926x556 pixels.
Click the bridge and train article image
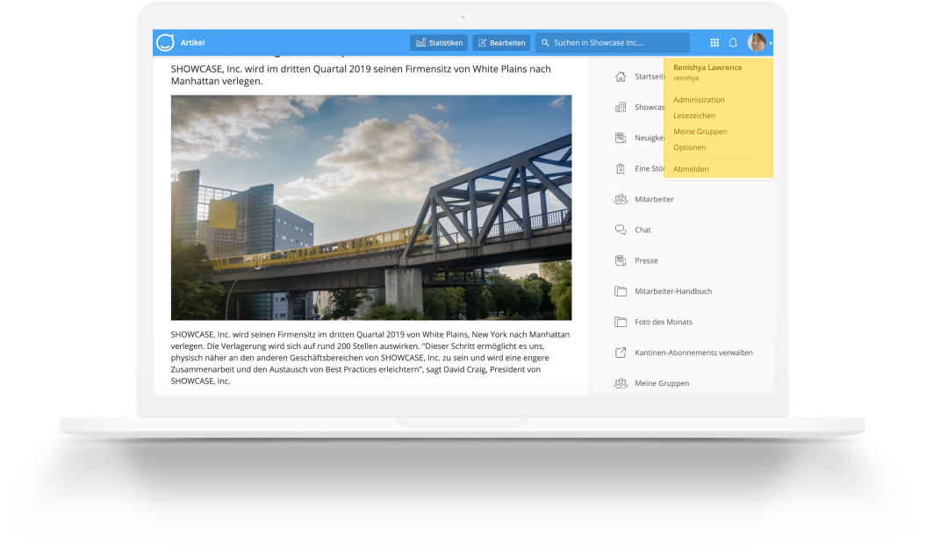[371, 208]
